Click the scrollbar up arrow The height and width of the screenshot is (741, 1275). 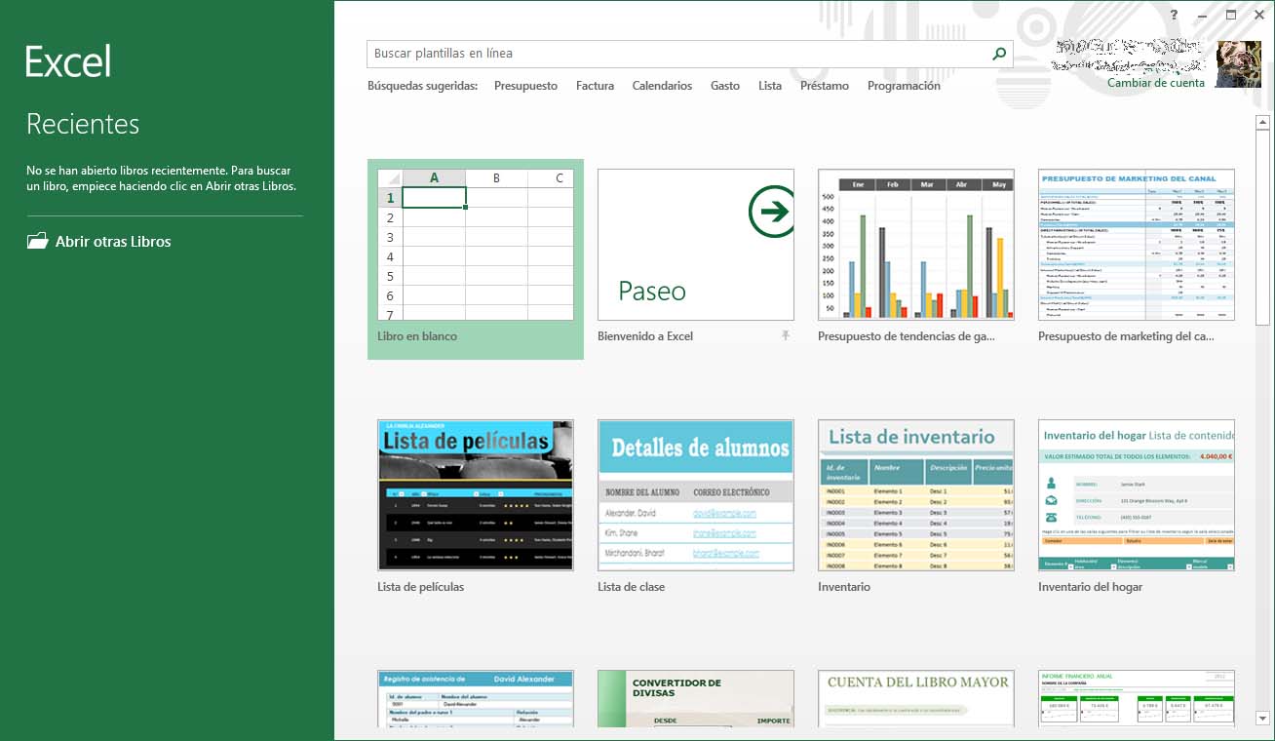(x=1263, y=121)
